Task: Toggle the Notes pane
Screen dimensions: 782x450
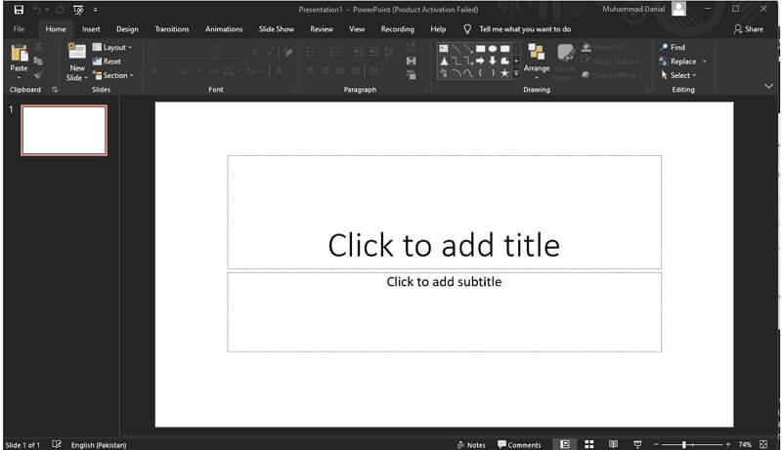Action: point(471,445)
